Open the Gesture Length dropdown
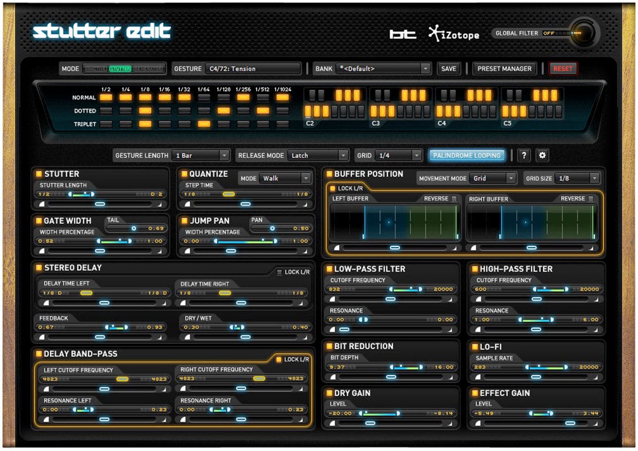Viewport: 638px width, 451px height. [x=201, y=155]
